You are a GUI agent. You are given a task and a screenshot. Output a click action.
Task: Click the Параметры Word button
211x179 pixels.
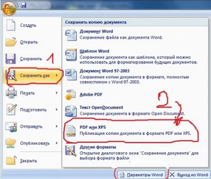pyautogui.click(x=141, y=175)
